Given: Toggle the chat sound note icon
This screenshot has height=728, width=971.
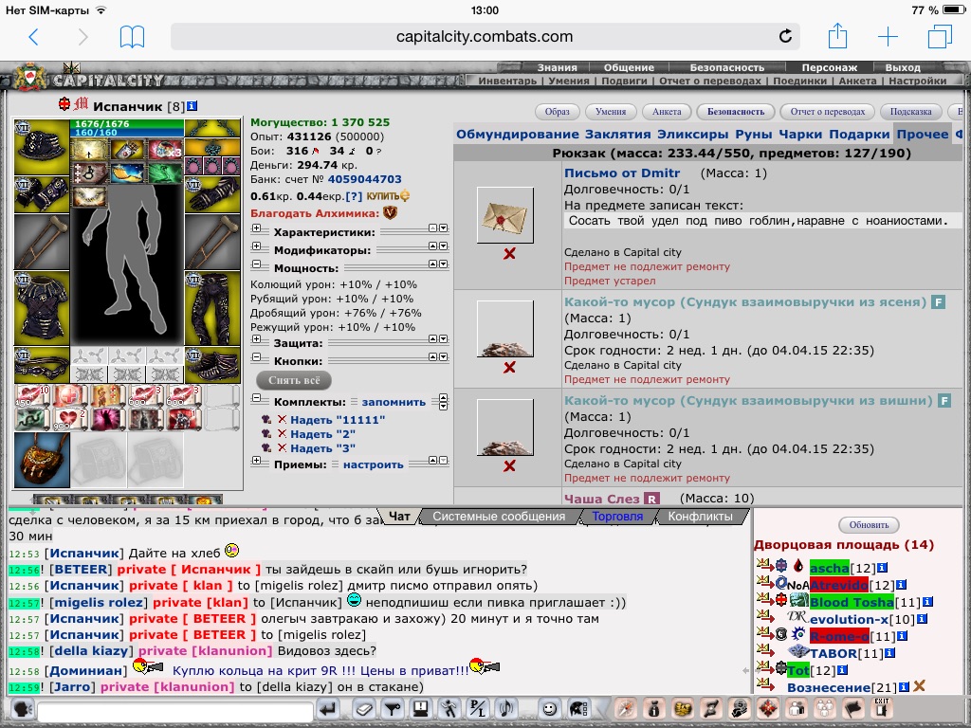Looking at the screenshot, I should tap(506, 709).
